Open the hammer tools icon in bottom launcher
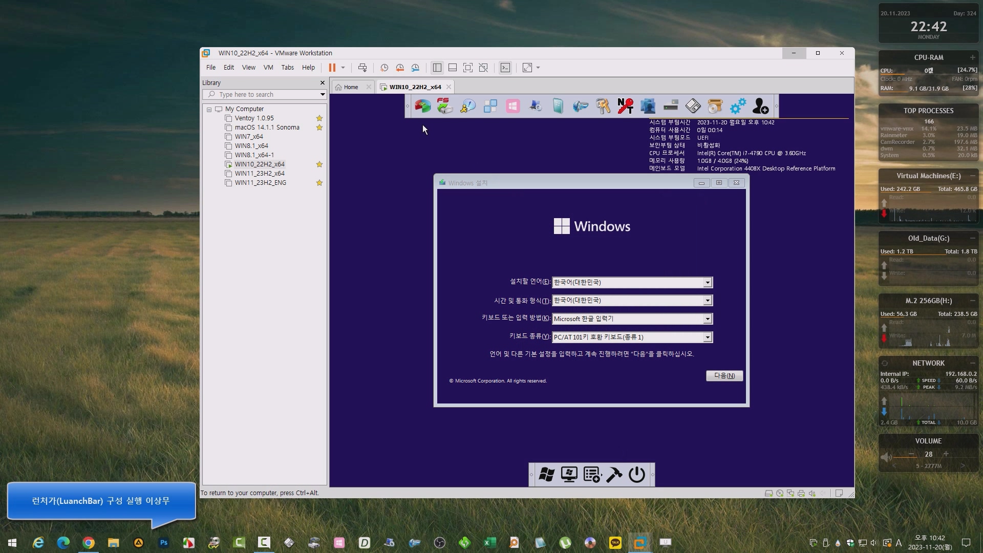 (614, 475)
